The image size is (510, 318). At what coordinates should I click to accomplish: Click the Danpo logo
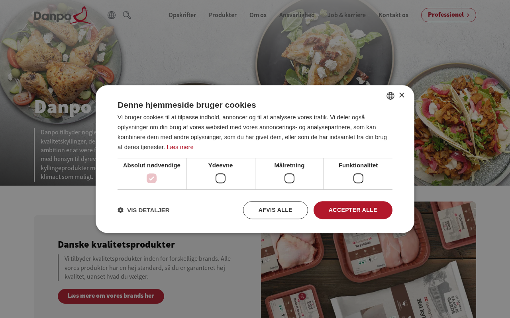tap(63, 15)
